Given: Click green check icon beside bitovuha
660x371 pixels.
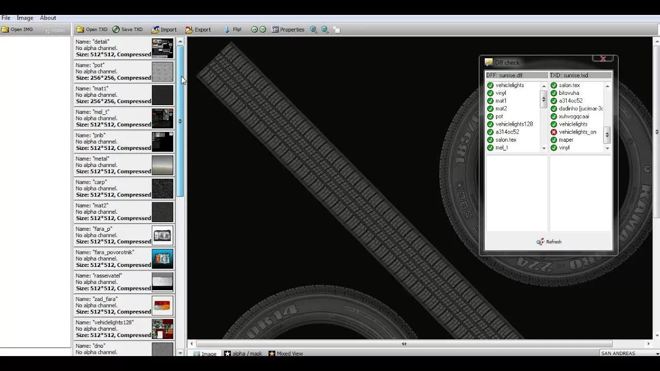Looking at the screenshot, I should [x=554, y=93].
